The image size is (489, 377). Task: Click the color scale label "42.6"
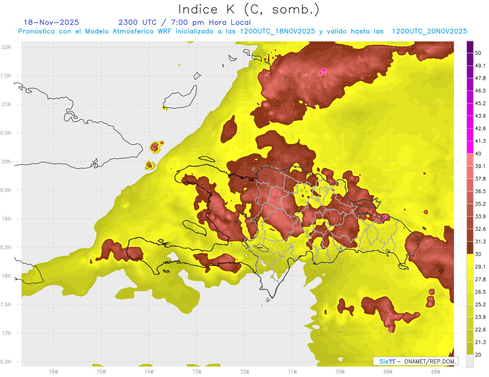click(x=480, y=129)
